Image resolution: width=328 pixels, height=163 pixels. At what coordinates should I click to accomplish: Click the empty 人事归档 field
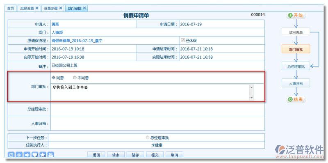click(157, 123)
